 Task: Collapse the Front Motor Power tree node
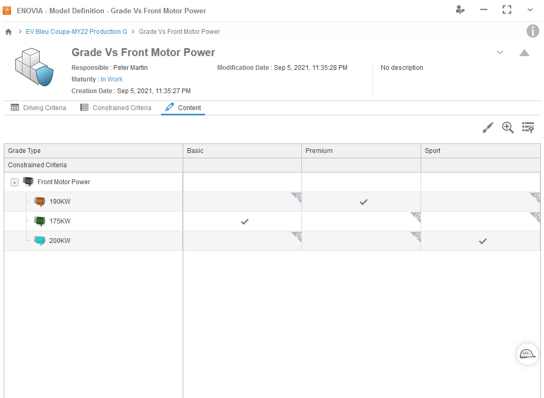pos(15,182)
